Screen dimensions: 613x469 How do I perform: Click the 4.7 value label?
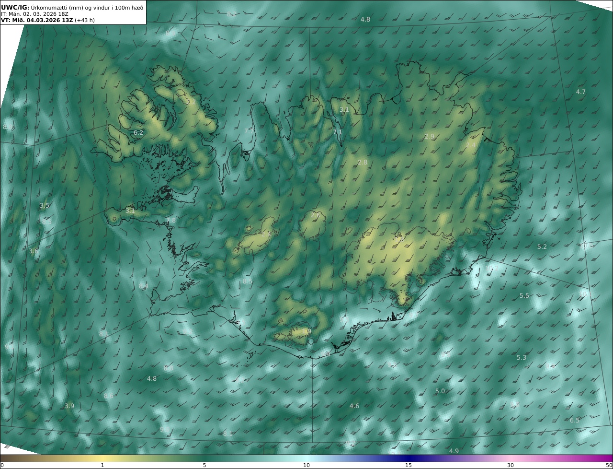pos(581,92)
